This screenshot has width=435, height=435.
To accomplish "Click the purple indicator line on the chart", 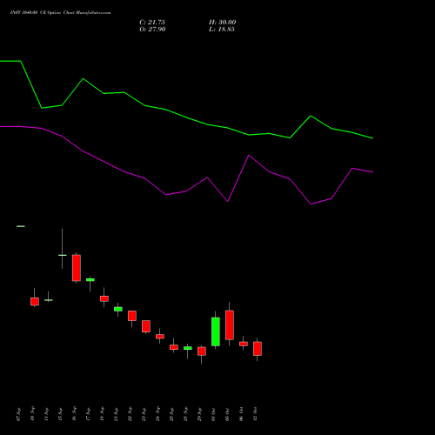I will (186, 191).
